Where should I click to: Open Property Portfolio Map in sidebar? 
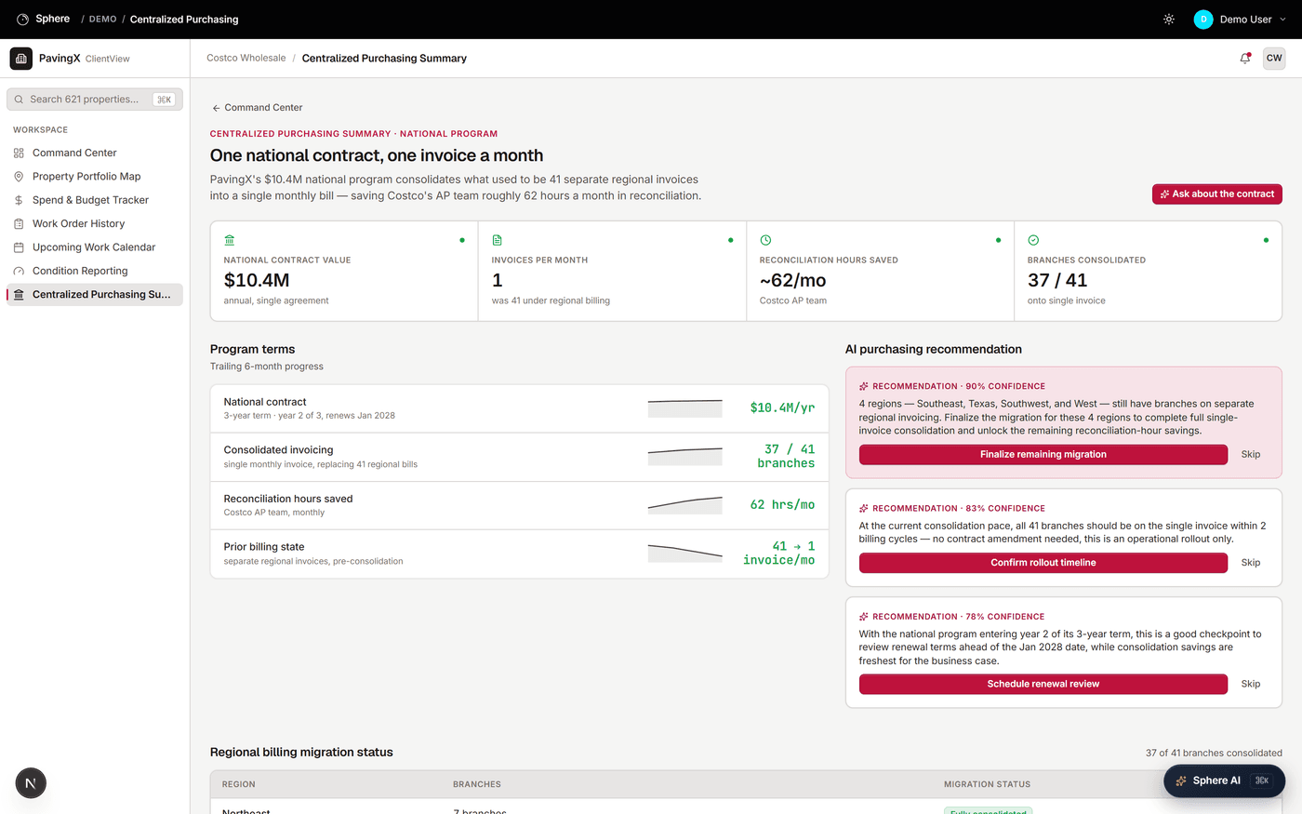tap(95, 176)
